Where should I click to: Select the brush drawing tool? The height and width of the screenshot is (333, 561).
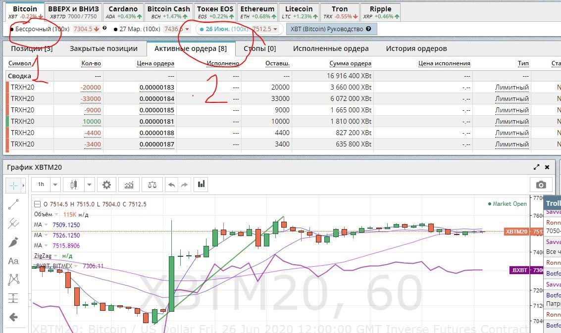[x=13, y=242]
